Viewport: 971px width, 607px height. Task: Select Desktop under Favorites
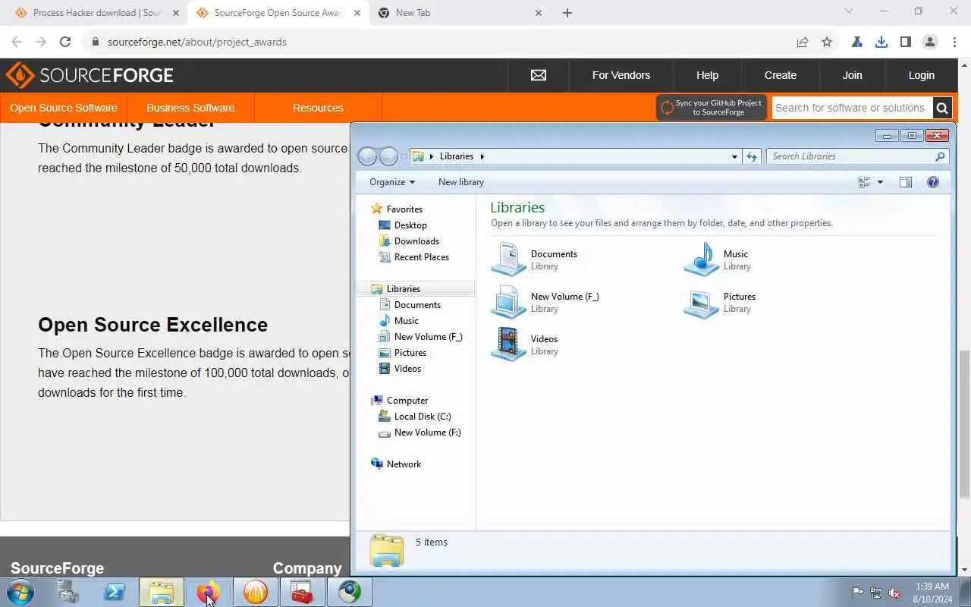410,225
